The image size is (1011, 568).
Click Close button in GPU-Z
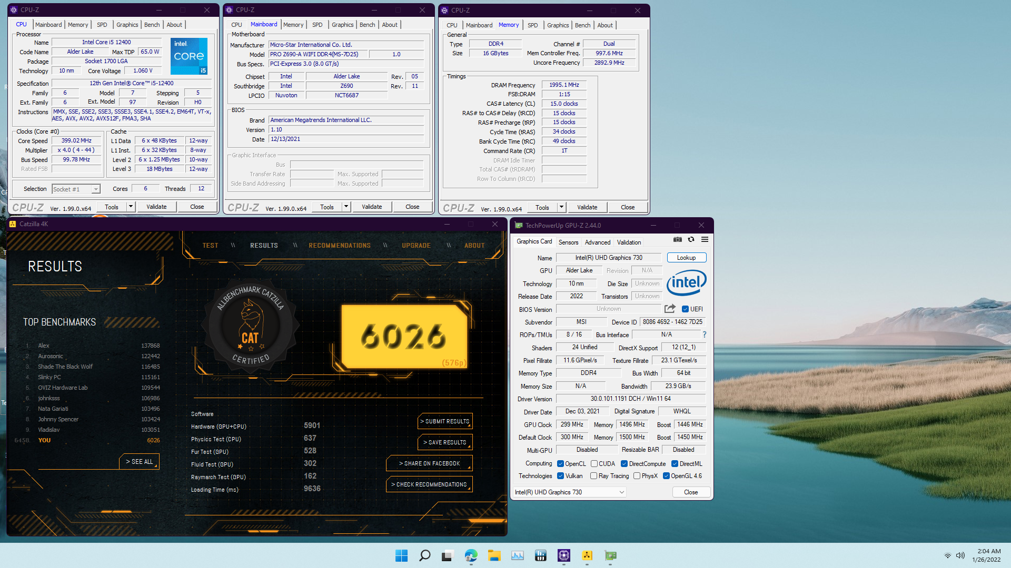(x=691, y=492)
